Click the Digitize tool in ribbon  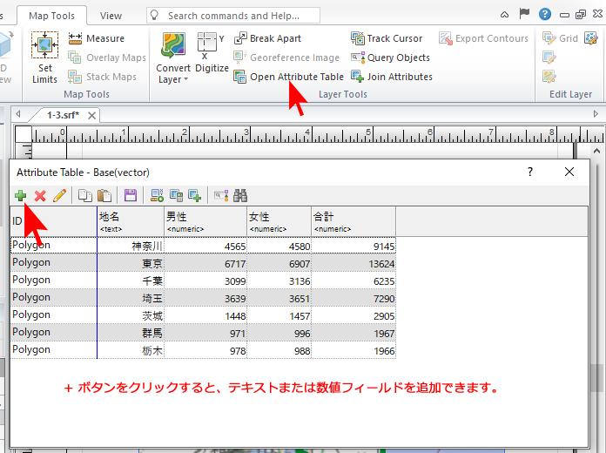[212, 52]
